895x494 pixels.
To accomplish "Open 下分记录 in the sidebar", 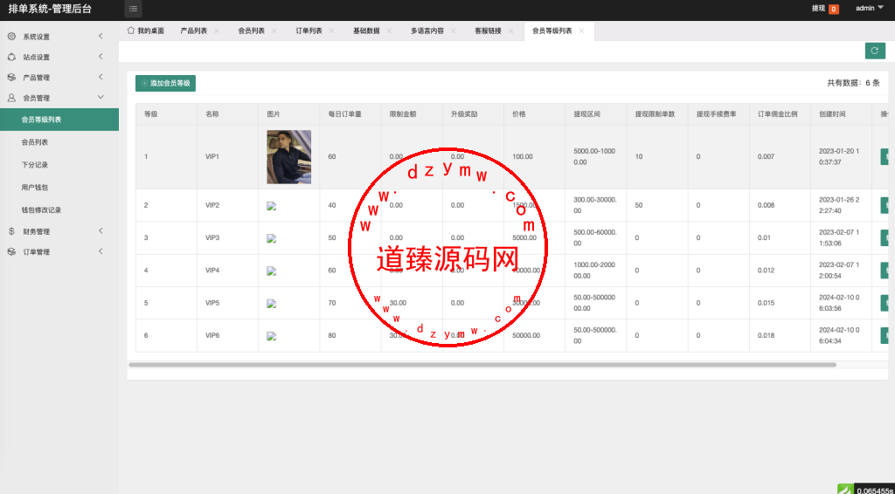I will coord(59,165).
